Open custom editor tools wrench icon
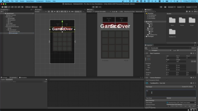The height and width of the screenshot is (111, 198). coord(22,7)
